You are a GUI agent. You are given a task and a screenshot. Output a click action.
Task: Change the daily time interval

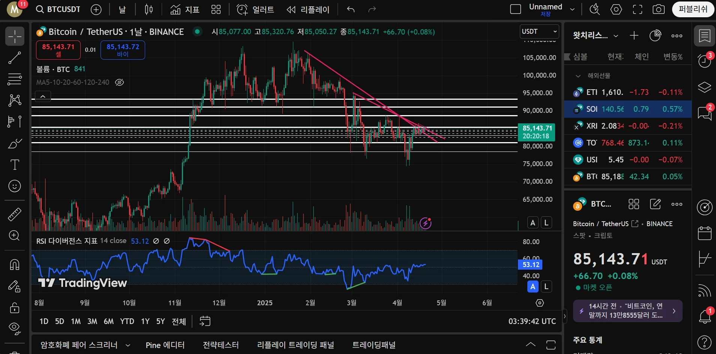(x=122, y=10)
